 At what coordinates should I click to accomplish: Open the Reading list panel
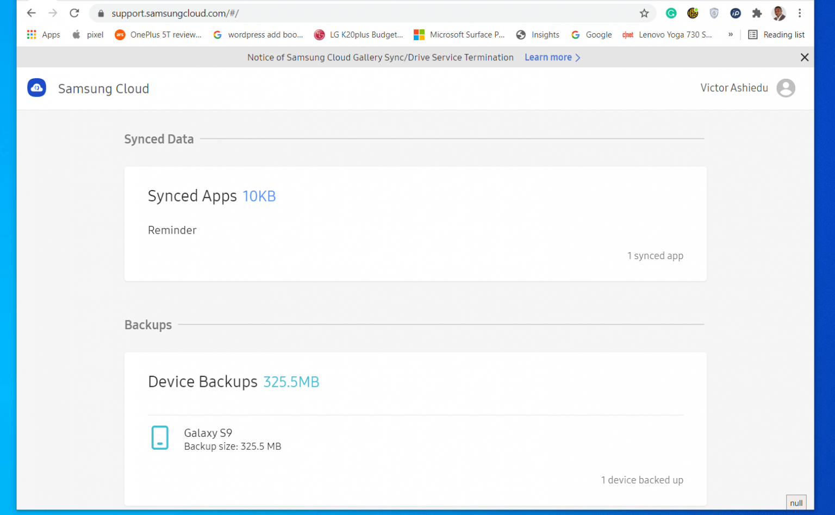pyautogui.click(x=776, y=34)
